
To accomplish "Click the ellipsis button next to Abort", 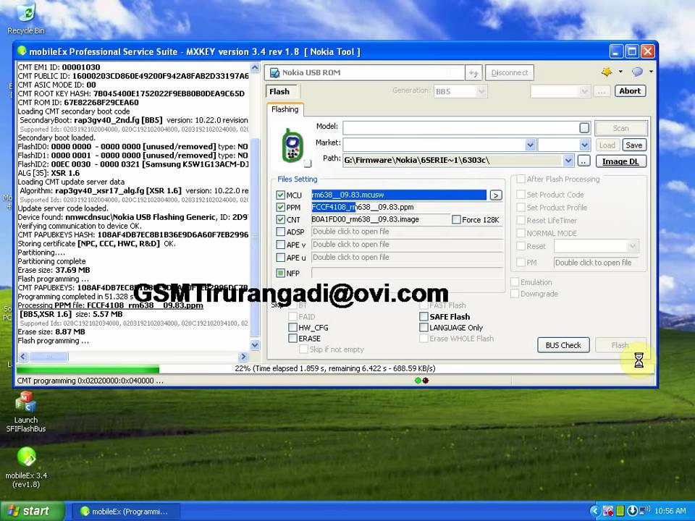I will pos(601,91).
